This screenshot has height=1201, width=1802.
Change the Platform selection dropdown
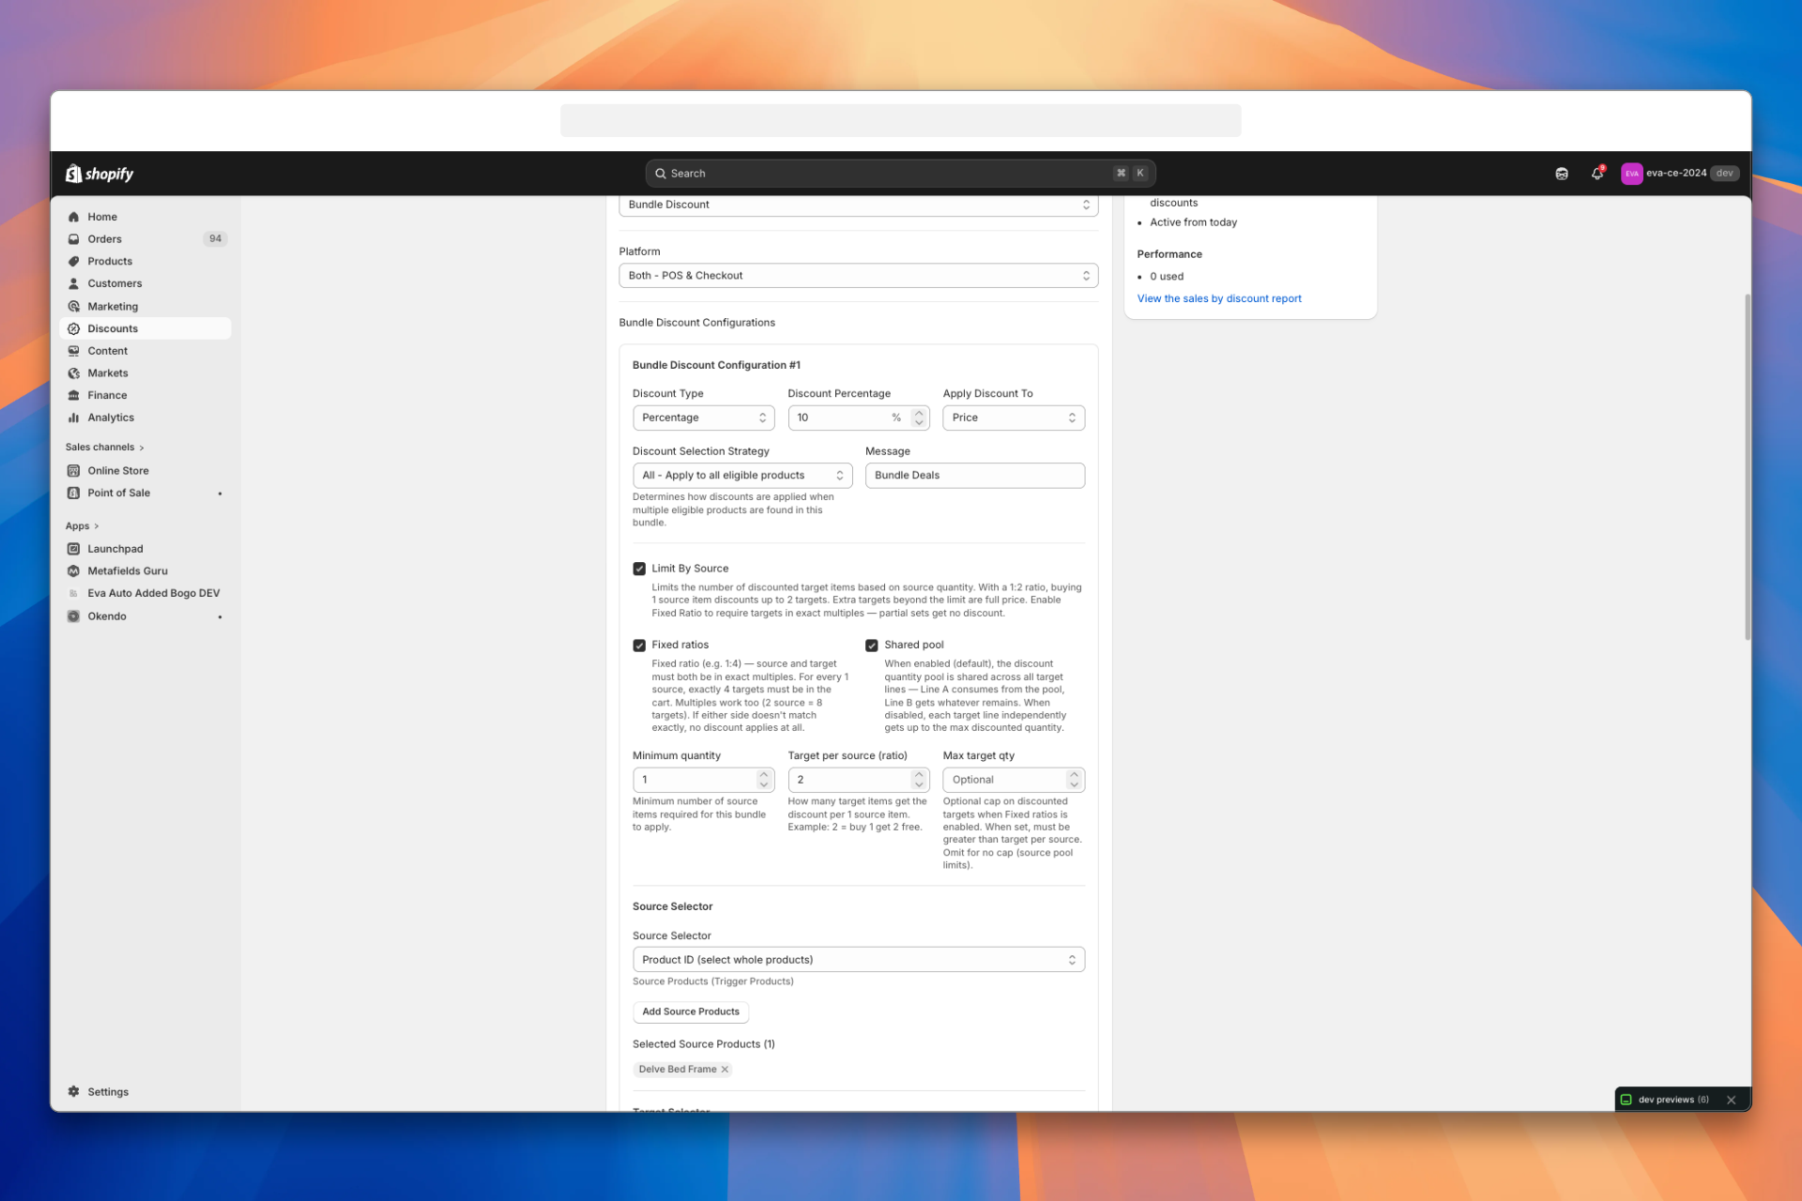point(857,275)
